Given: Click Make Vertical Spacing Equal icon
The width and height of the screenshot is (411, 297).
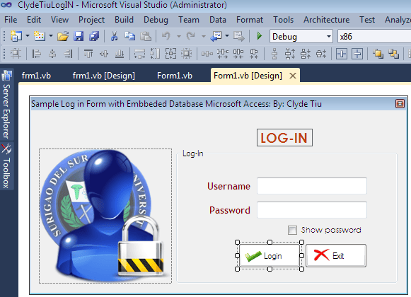Looking at the screenshot, I should pyautogui.click(x=274, y=54).
